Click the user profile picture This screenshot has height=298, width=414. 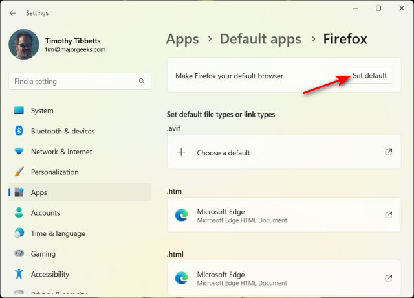(24, 44)
